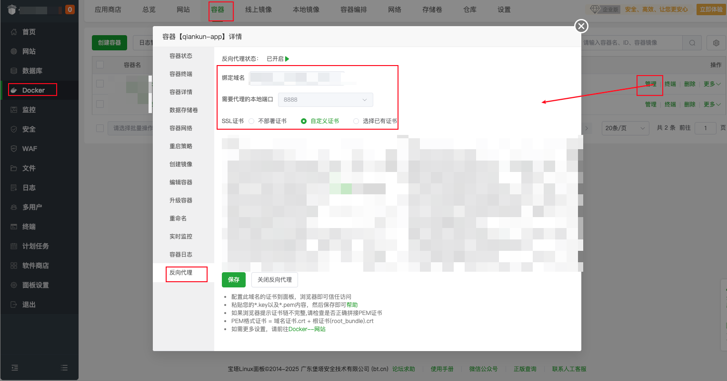Expand 更多 menu in first container row
The image size is (727, 381).
(712, 84)
